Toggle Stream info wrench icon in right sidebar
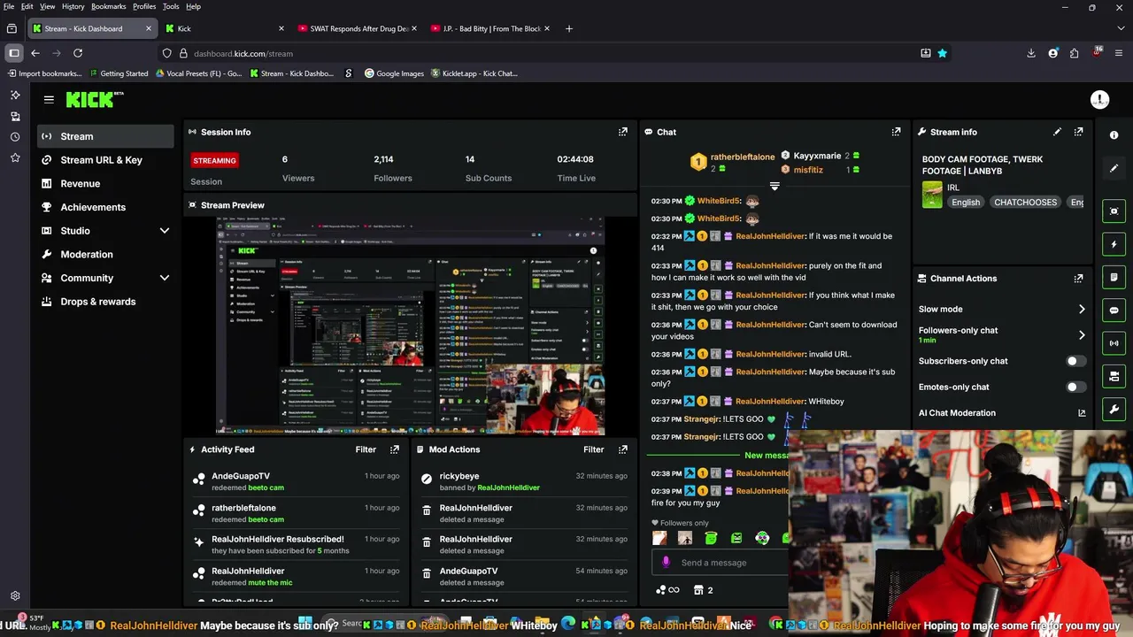The height and width of the screenshot is (637, 1133). (x=1114, y=409)
